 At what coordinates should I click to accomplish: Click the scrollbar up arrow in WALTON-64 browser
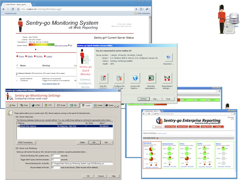coord(150,17)
